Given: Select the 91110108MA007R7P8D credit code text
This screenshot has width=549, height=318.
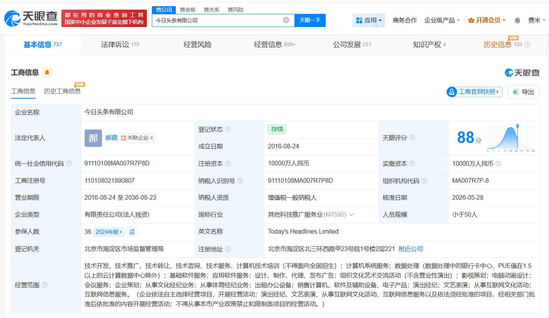Looking at the screenshot, I should [x=117, y=163].
